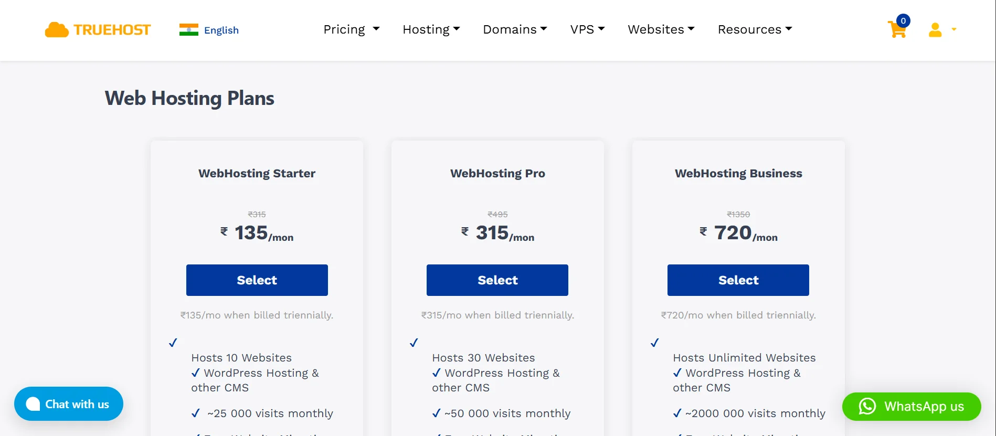This screenshot has height=436, width=996.
Task: Open the user account icon
Action: [x=935, y=30]
